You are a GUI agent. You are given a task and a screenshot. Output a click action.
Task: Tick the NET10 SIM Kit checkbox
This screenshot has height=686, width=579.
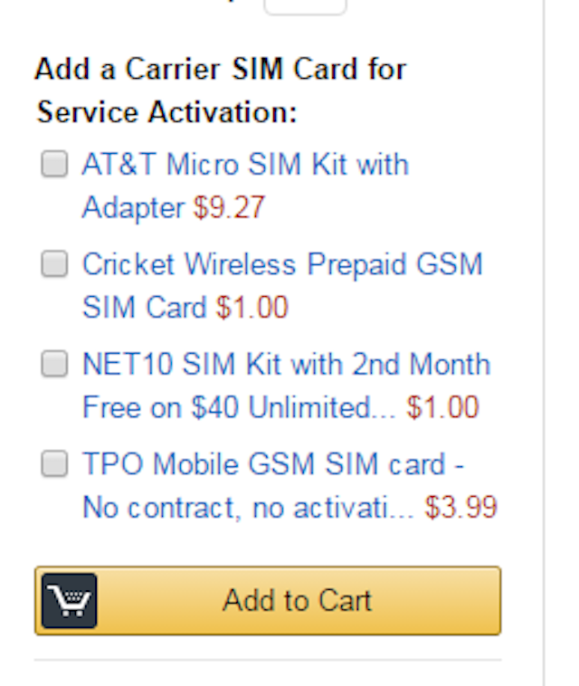[x=55, y=364]
